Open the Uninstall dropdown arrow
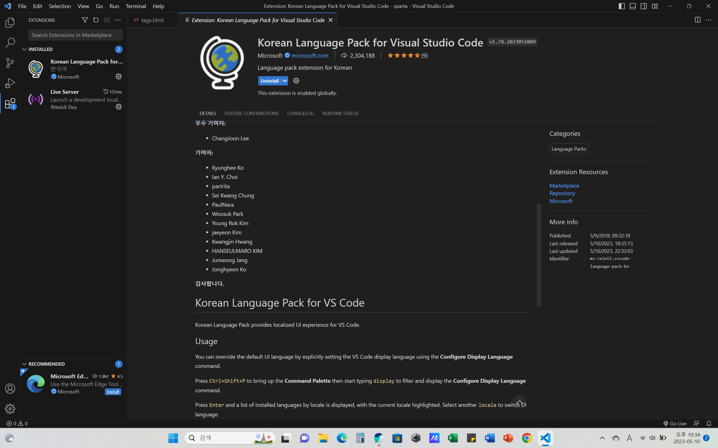718x448 pixels. 284,81
